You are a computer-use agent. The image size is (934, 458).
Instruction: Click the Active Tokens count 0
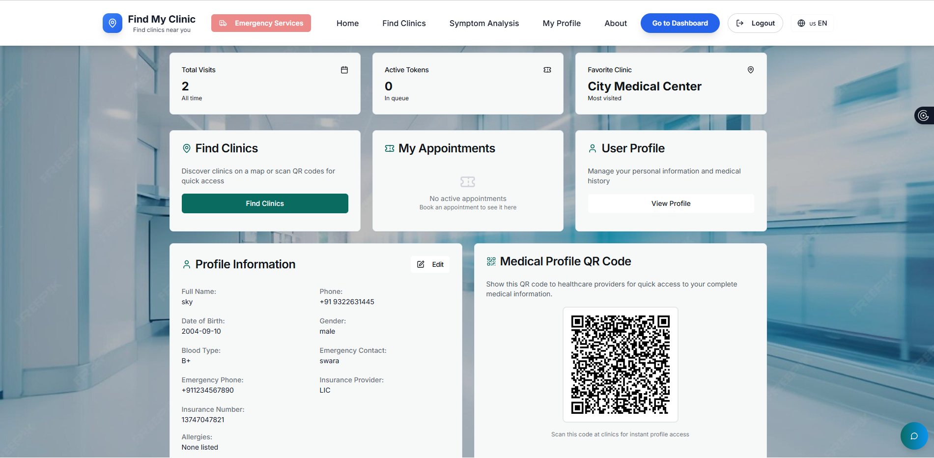tap(389, 86)
